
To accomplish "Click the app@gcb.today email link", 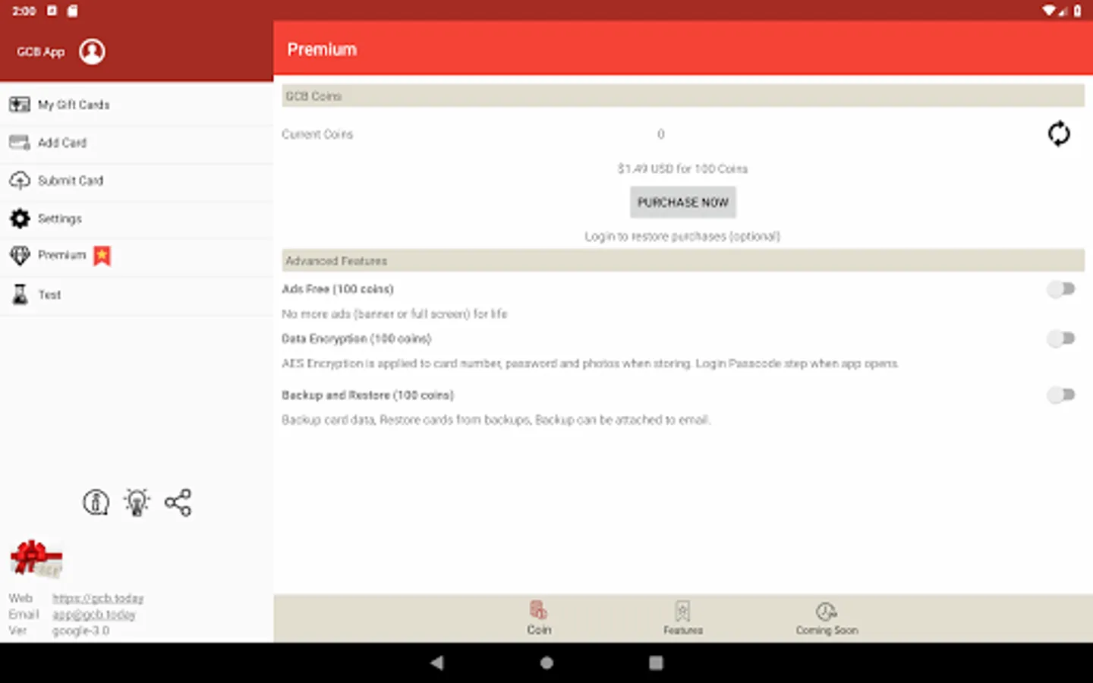I will point(94,615).
